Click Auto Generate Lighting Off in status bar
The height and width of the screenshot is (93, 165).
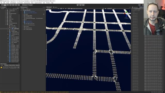coord(157,92)
